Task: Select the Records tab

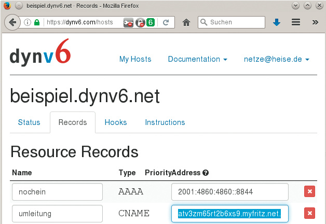Action: coord(73,122)
